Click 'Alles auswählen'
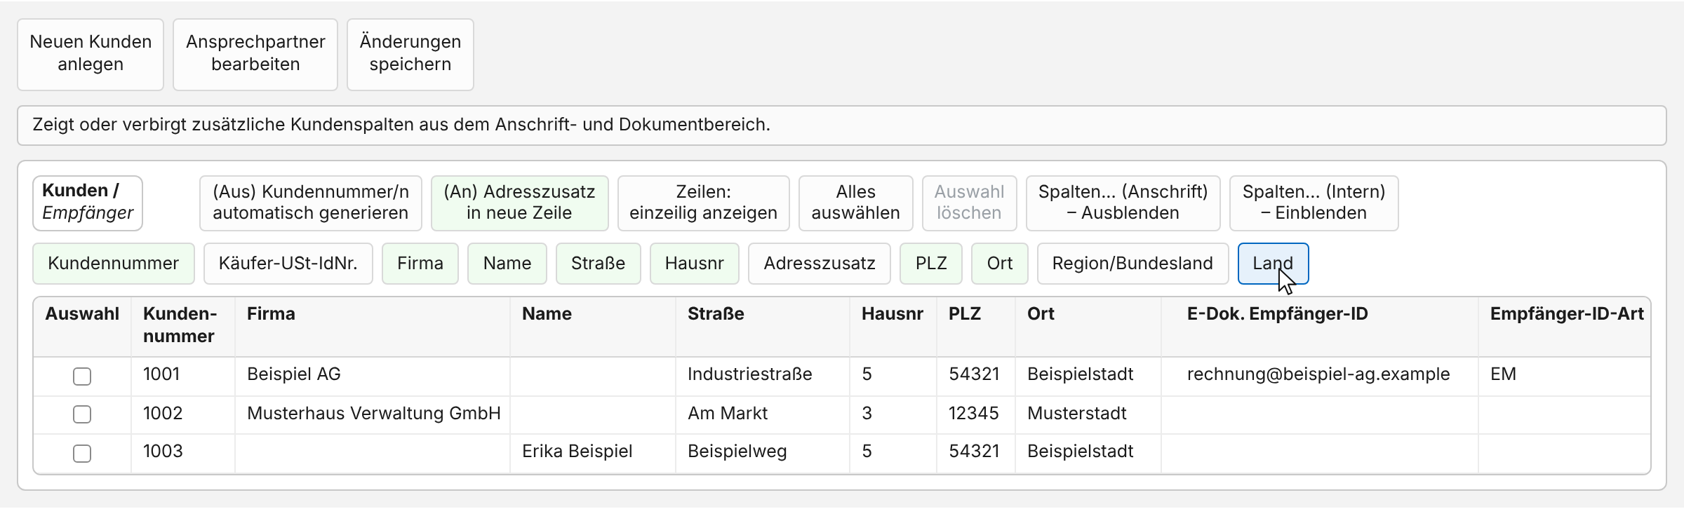The width and height of the screenshot is (1684, 509). [856, 203]
